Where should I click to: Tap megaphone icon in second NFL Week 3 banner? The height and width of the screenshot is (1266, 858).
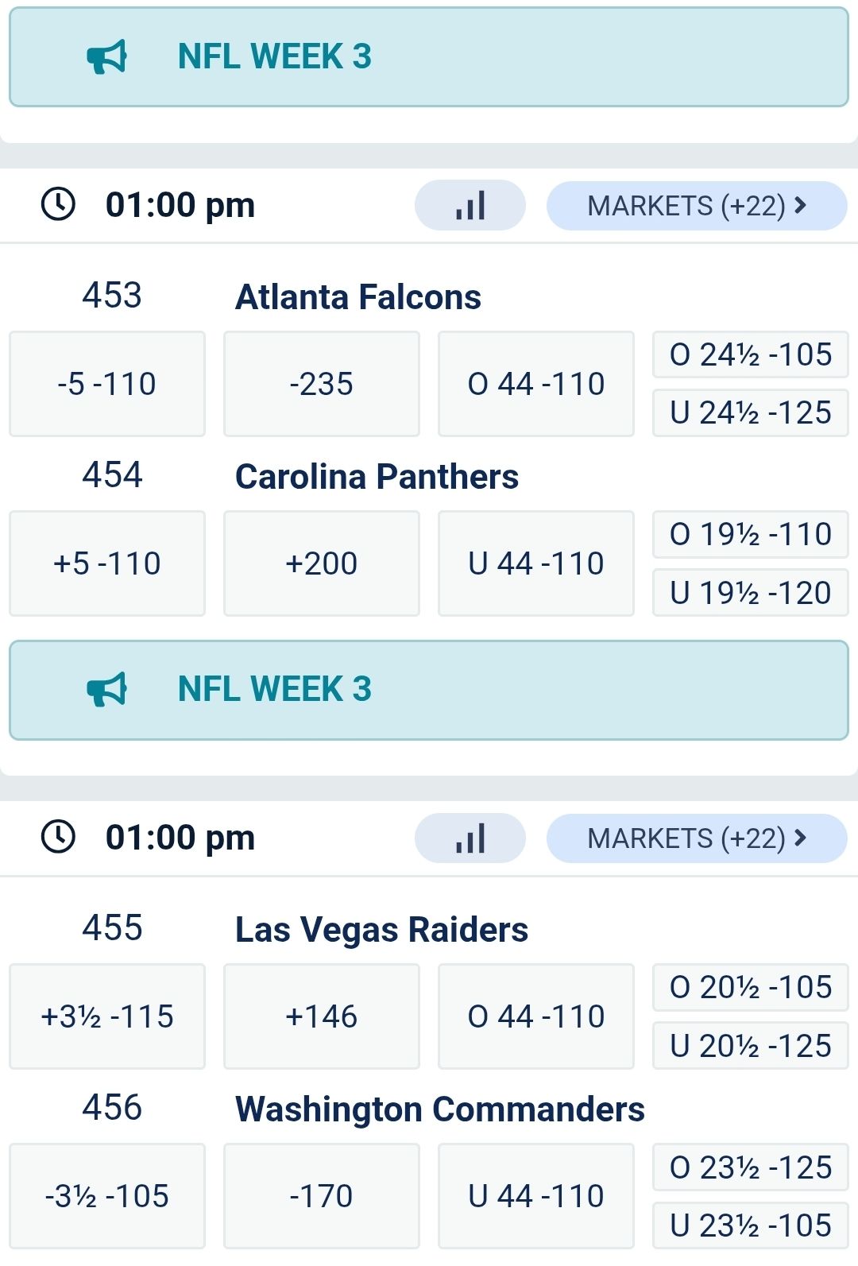(106, 689)
